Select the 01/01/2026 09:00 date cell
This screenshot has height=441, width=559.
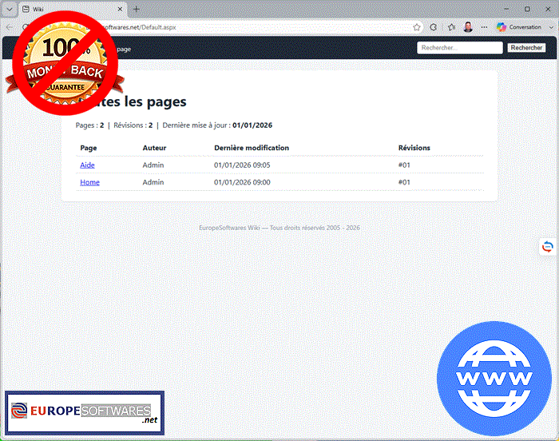point(242,182)
